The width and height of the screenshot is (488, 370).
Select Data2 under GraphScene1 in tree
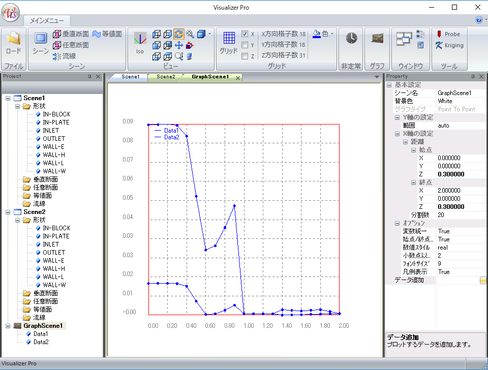(41, 342)
